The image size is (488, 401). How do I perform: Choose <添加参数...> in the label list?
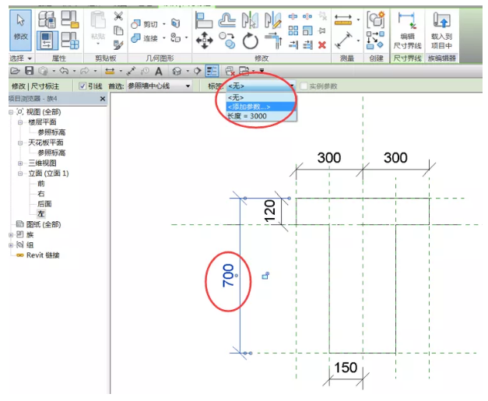pos(261,107)
